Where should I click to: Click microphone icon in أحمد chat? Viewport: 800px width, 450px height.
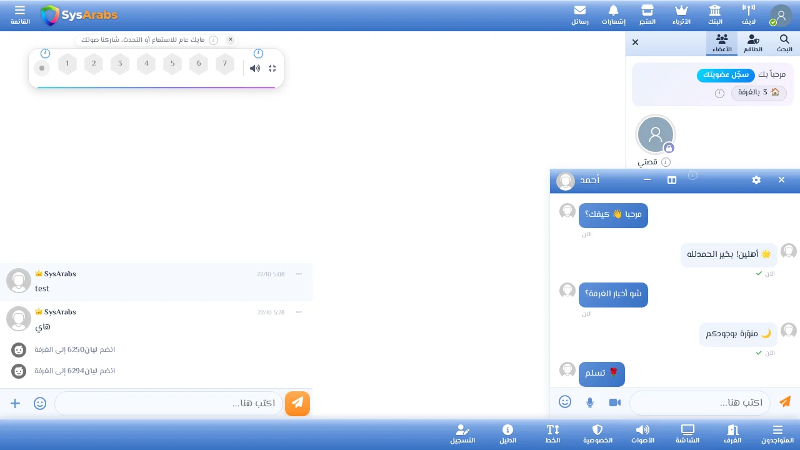pos(590,402)
